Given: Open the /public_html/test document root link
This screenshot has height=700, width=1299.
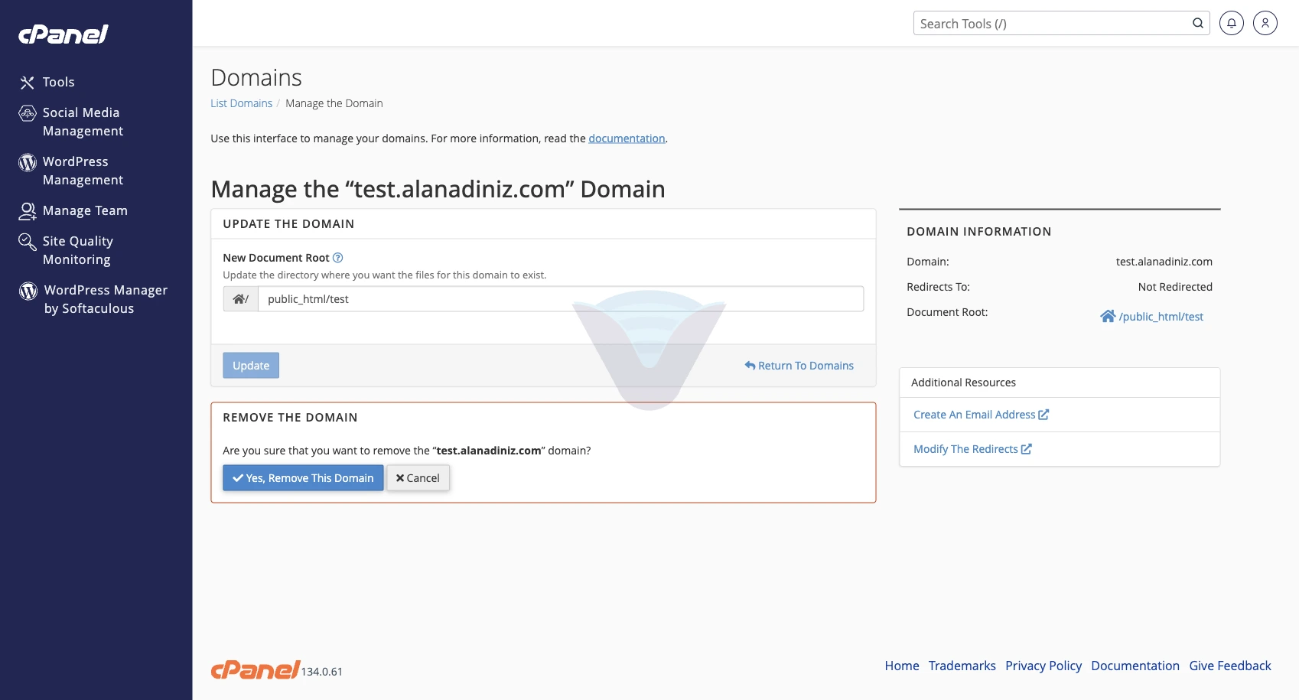Looking at the screenshot, I should tap(1161, 317).
